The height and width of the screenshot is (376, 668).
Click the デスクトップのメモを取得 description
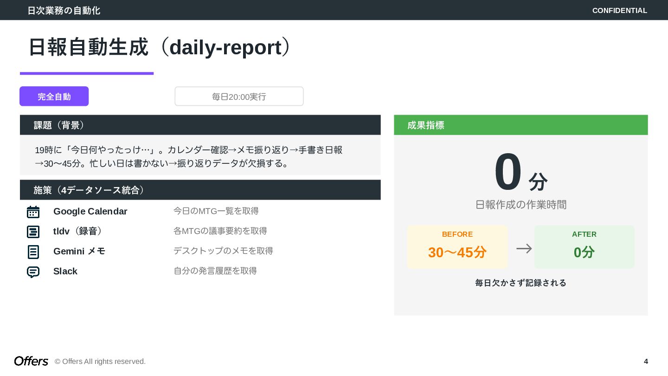pos(223,251)
